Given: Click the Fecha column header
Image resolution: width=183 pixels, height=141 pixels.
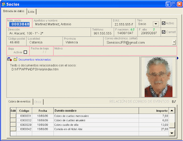Looking at the screenshot, I should (43, 111).
